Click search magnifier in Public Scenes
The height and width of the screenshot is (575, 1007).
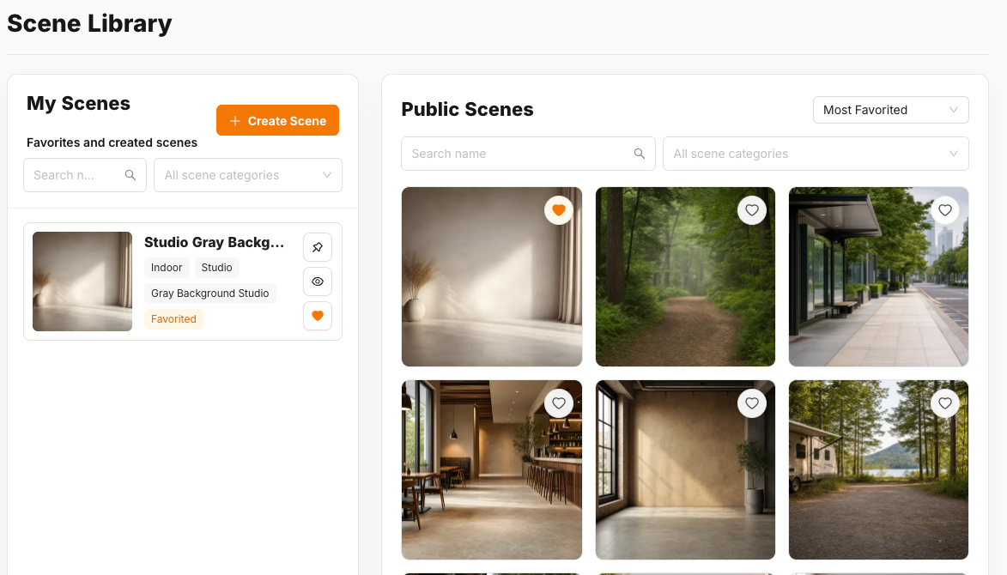pyautogui.click(x=639, y=154)
